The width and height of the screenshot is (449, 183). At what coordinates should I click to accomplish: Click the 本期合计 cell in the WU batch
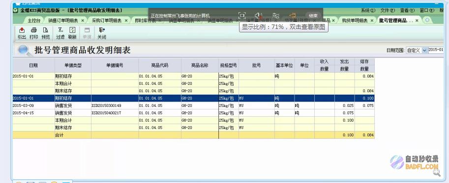coord(73,121)
